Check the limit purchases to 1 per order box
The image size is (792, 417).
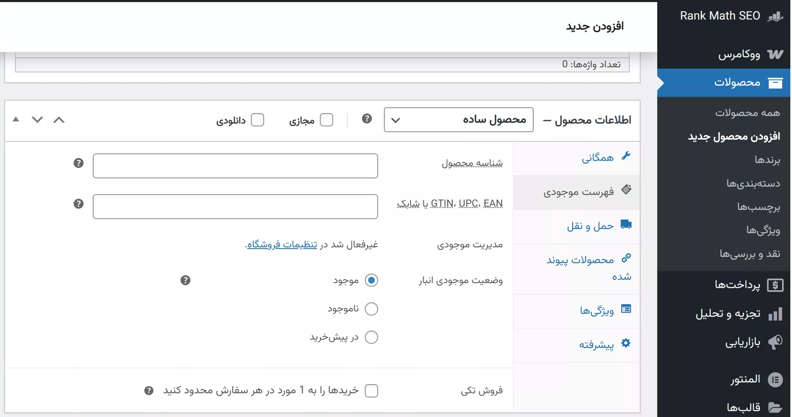click(371, 391)
